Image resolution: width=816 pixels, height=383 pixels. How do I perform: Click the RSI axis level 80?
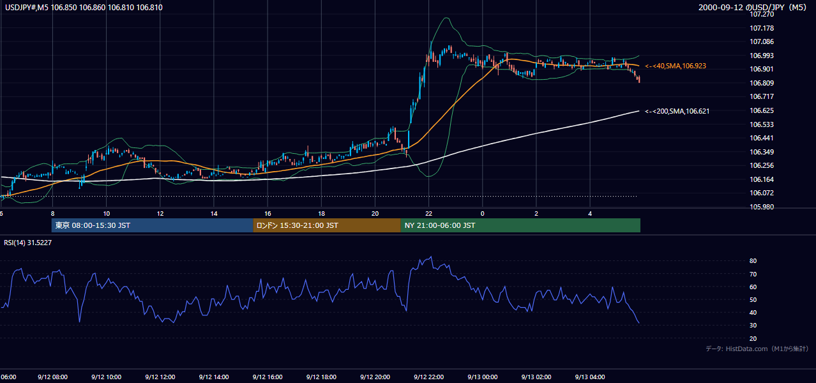pyautogui.click(x=753, y=261)
